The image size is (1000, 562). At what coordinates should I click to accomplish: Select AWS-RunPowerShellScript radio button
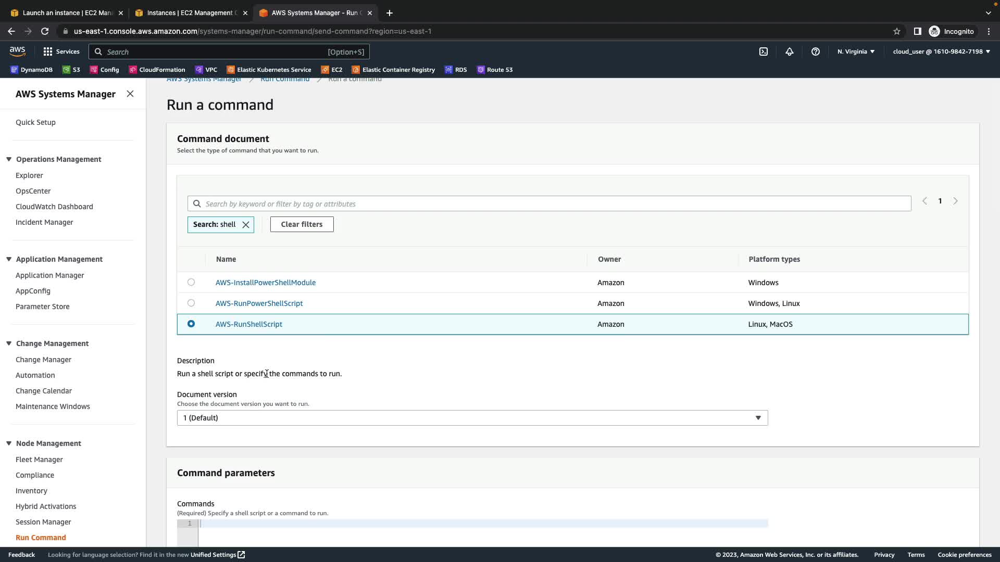pos(191,303)
